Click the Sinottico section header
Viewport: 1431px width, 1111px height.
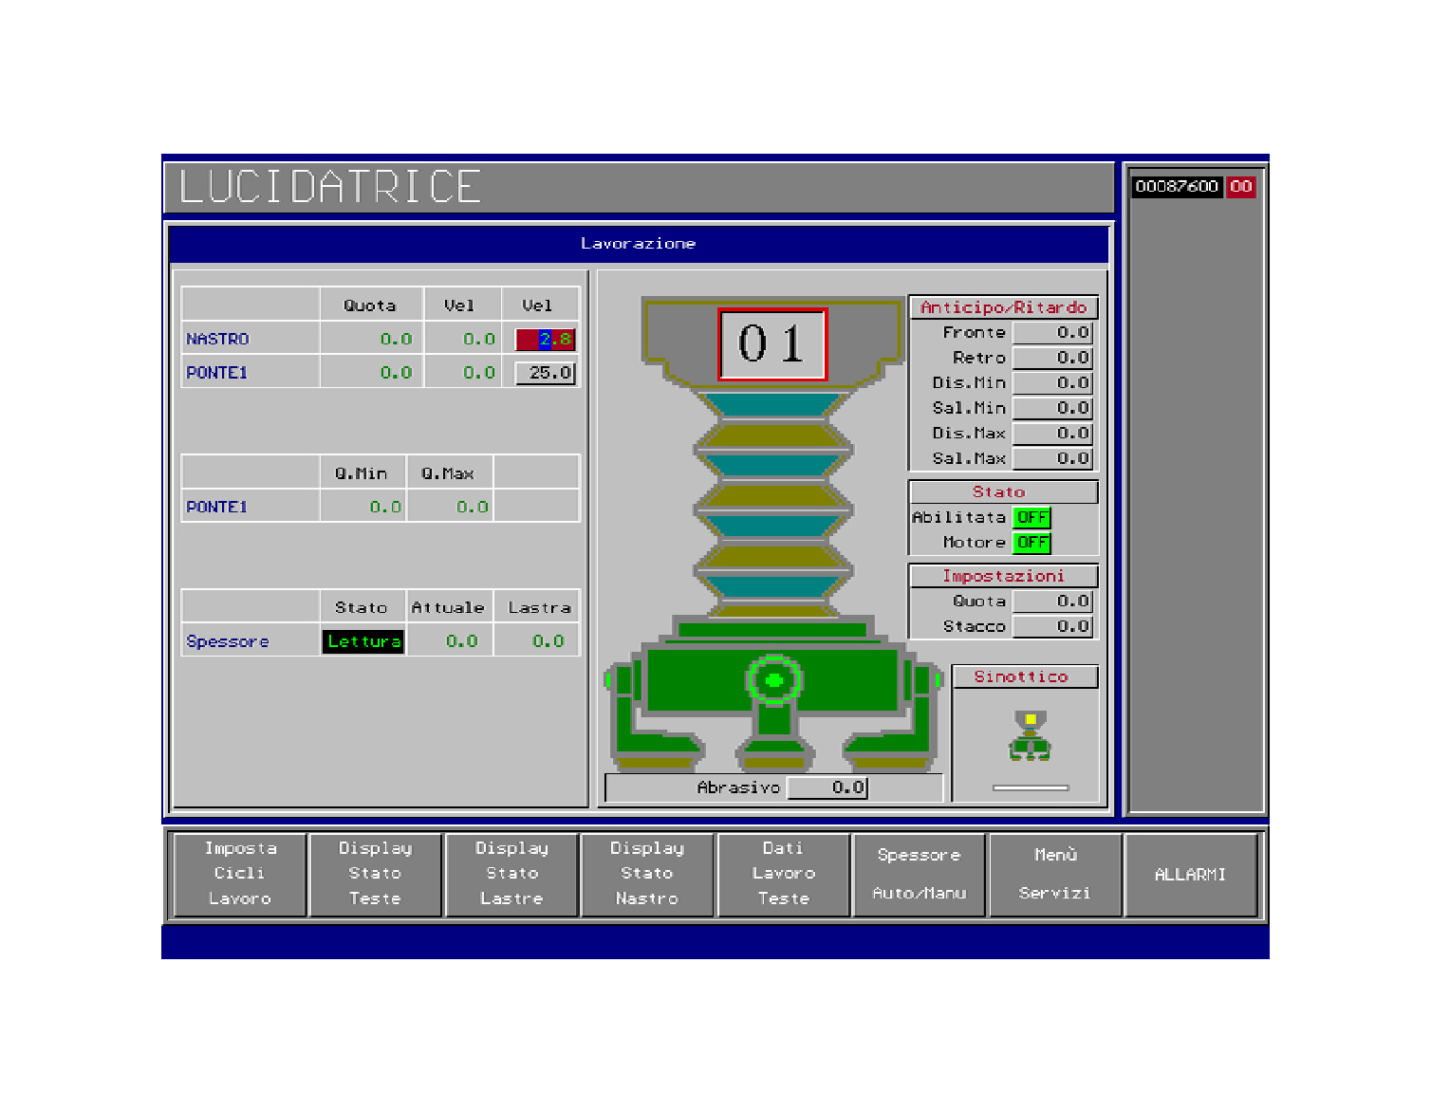[1025, 676]
